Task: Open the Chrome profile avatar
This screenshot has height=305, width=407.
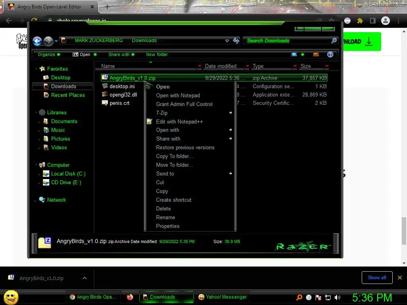Action: [x=386, y=21]
